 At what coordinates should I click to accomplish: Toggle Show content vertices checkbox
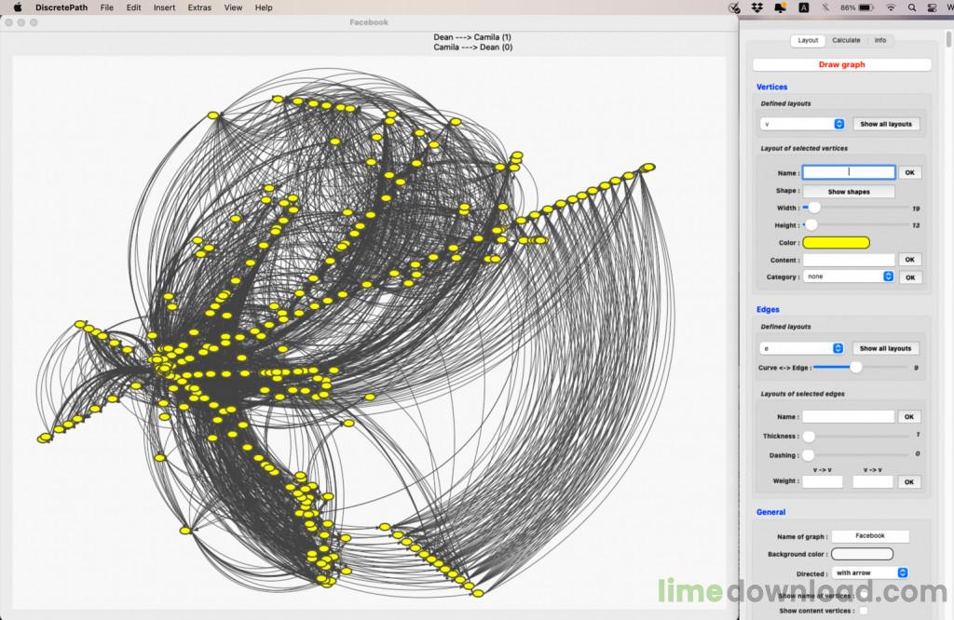click(864, 611)
